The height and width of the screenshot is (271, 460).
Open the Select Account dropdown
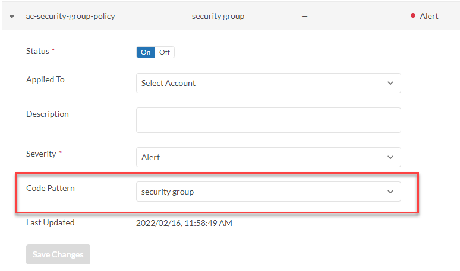click(268, 83)
